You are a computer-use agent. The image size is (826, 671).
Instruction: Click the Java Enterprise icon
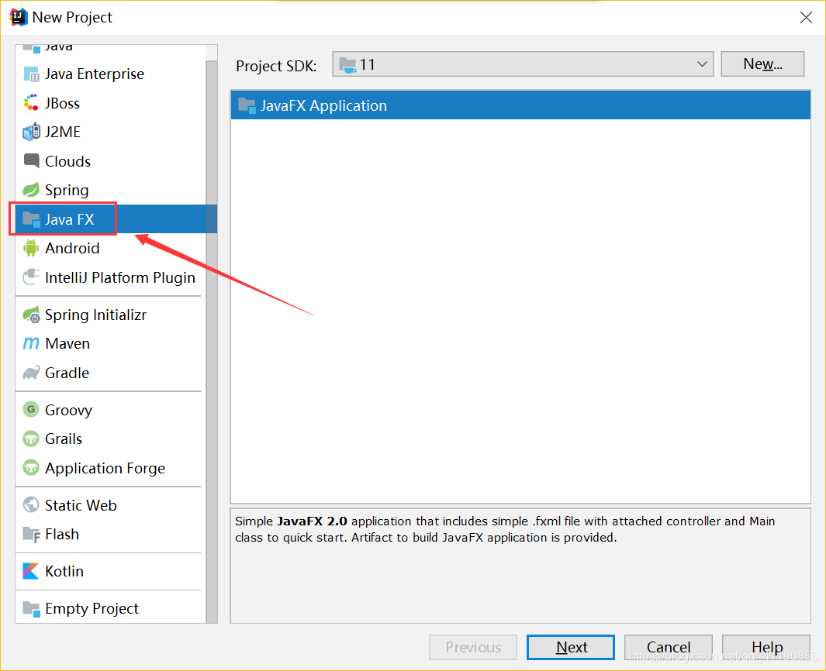31,74
